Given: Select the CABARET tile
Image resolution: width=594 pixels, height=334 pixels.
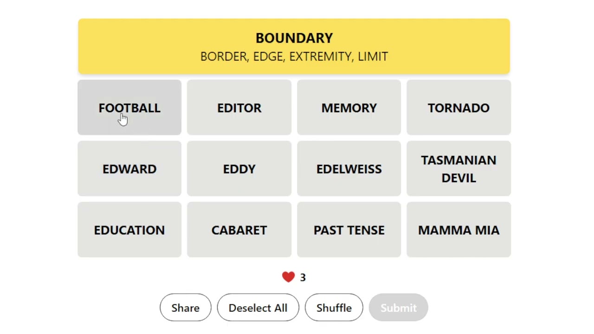Looking at the screenshot, I should (239, 230).
